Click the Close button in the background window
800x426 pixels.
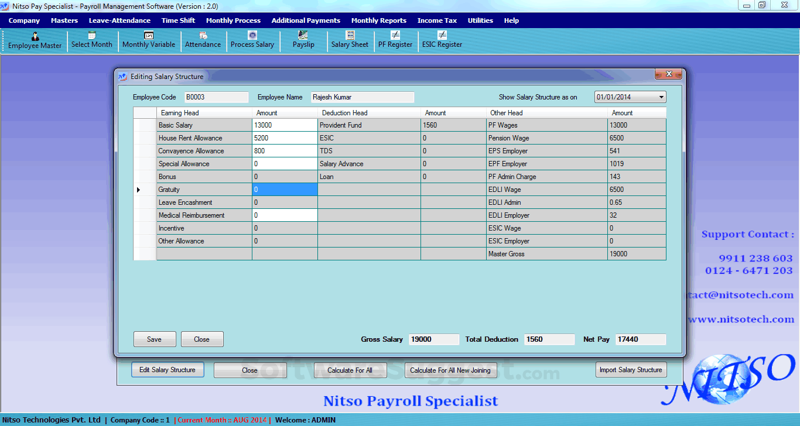tap(250, 370)
